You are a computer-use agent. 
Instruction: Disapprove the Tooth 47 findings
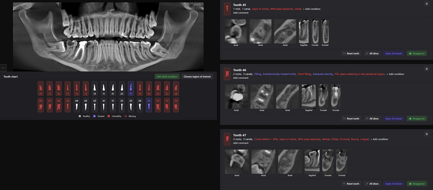tap(417, 184)
